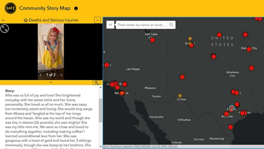Click the Deaths and Serious Injuries title
This screenshot has height=149, width=264.
point(53,20)
